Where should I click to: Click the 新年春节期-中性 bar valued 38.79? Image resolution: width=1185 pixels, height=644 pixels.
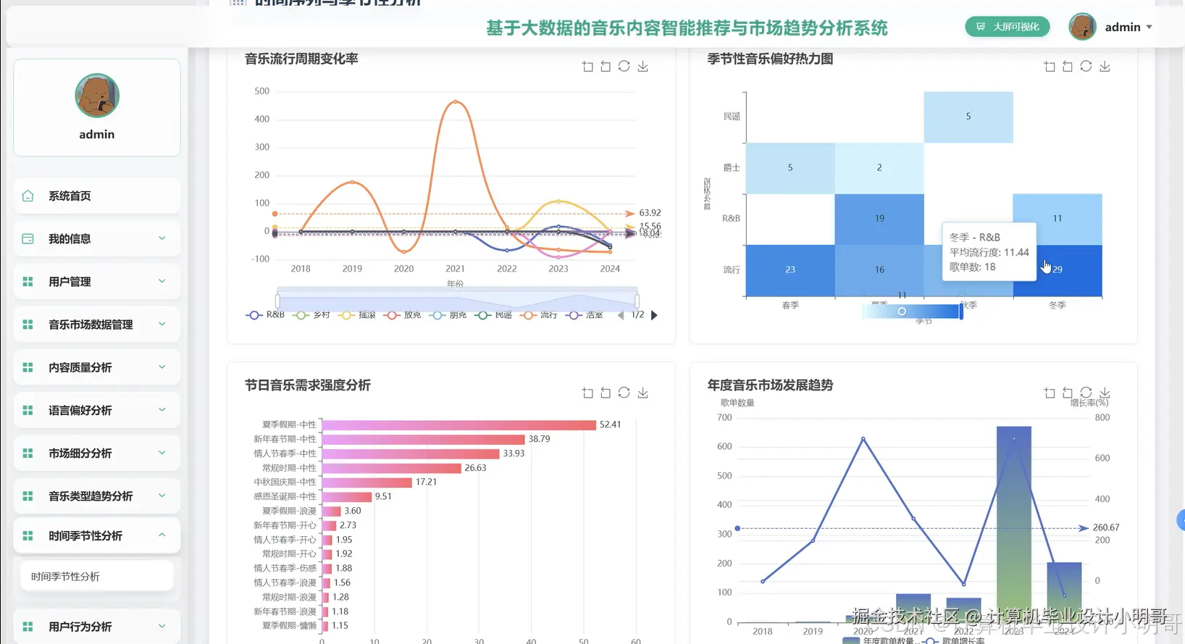pyautogui.click(x=424, y=440)
